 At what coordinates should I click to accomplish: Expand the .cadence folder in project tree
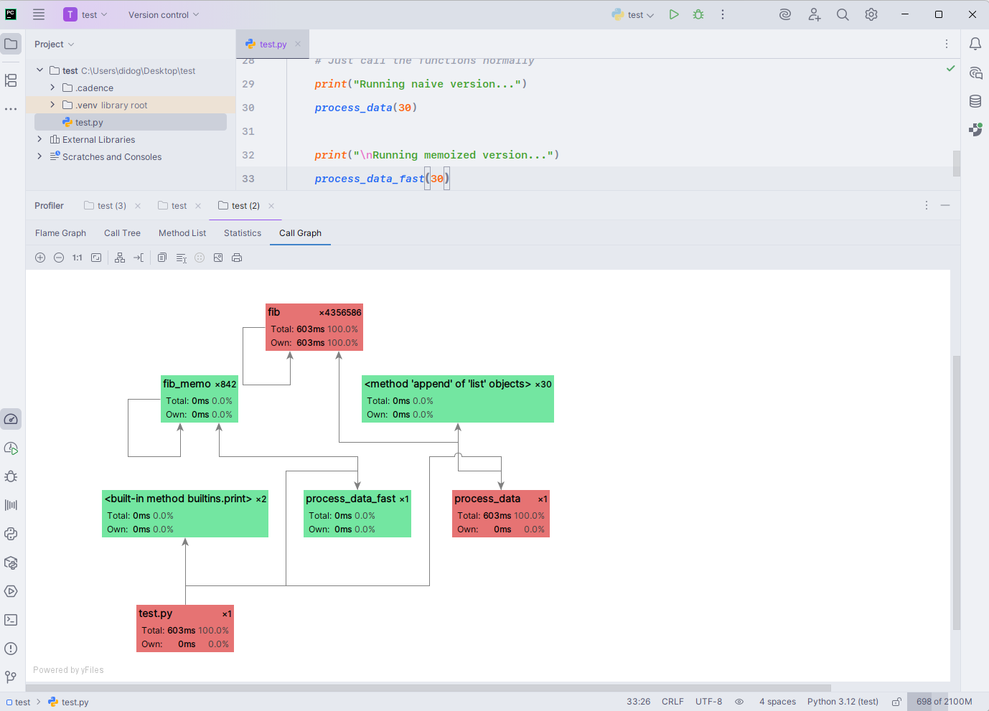point(52,88)
